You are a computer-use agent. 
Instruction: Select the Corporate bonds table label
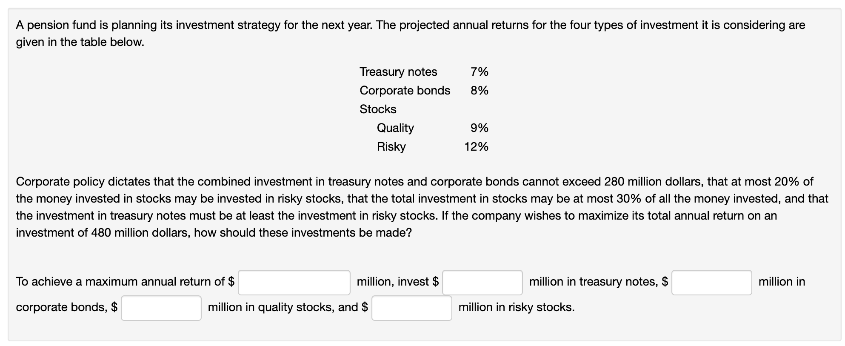(405, 90)
